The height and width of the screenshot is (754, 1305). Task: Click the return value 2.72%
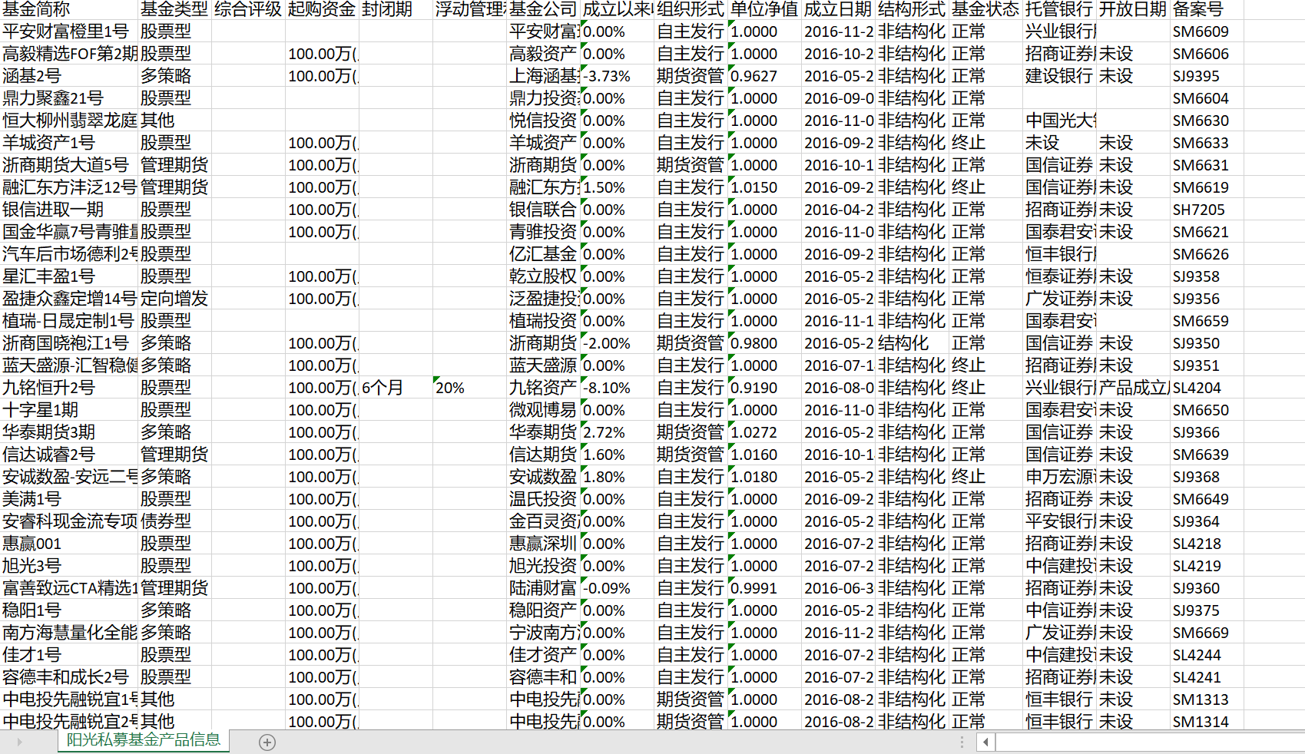(604, 432)
